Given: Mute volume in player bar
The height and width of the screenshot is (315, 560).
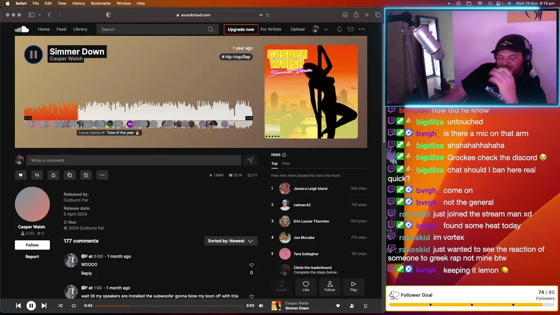Looking at the screenshot, I should click(x=261, y=306).
